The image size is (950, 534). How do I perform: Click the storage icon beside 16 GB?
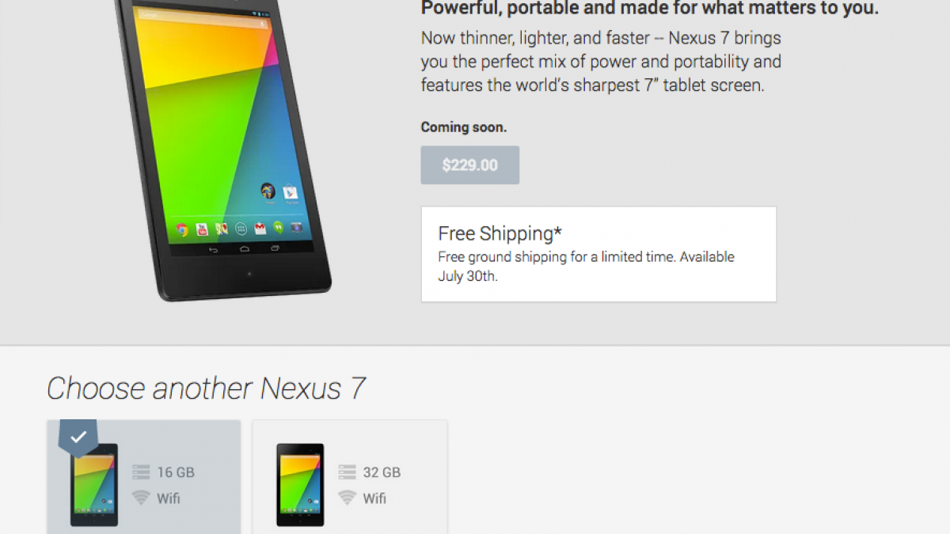pyautogui.click(x=141, y=472)
